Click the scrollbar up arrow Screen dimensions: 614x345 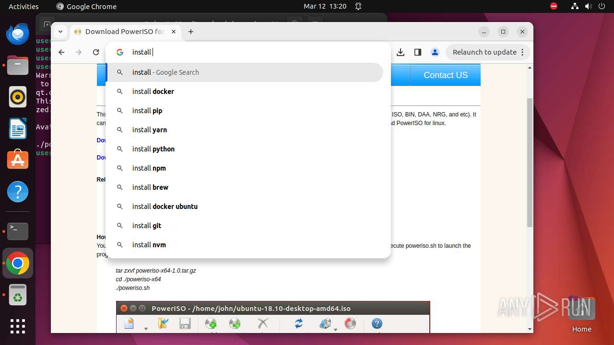[530, 68]
